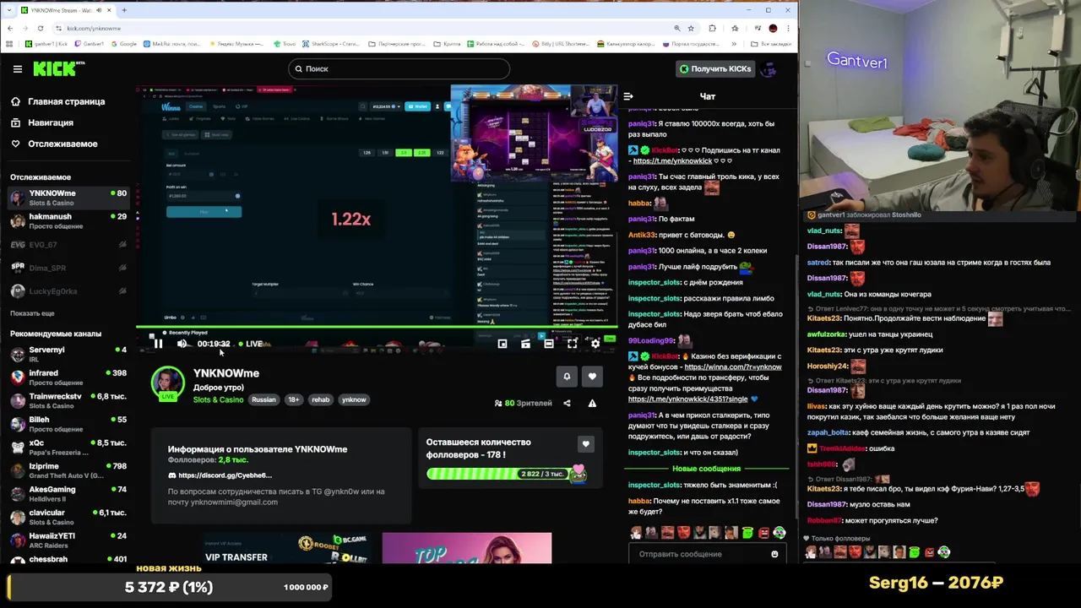Open recommended channel xQc
The image size is (1081, 608).
68,447
